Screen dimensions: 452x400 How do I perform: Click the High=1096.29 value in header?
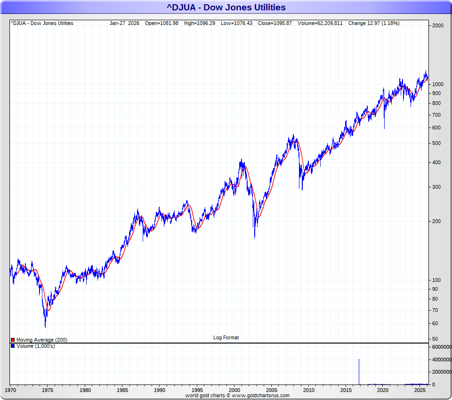point(200,23)
